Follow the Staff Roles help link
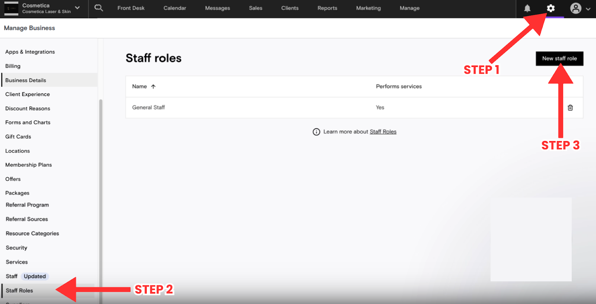 click(383, 132)
